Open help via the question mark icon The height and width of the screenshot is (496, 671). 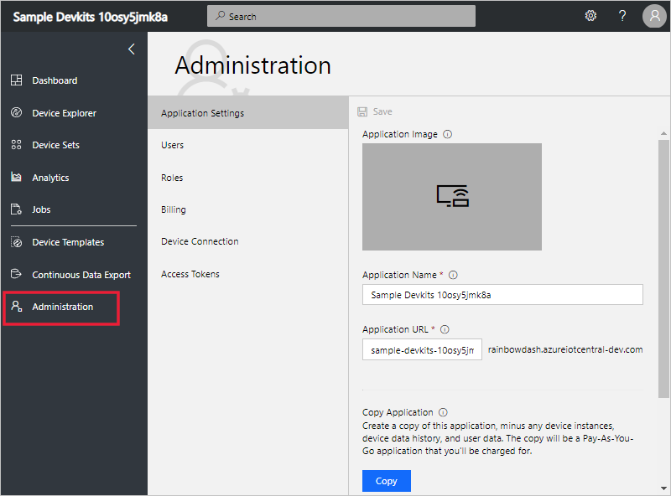tap(622, 15)
